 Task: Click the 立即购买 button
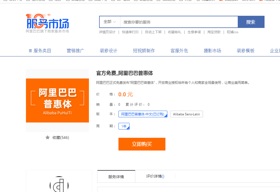click(142, 144)
